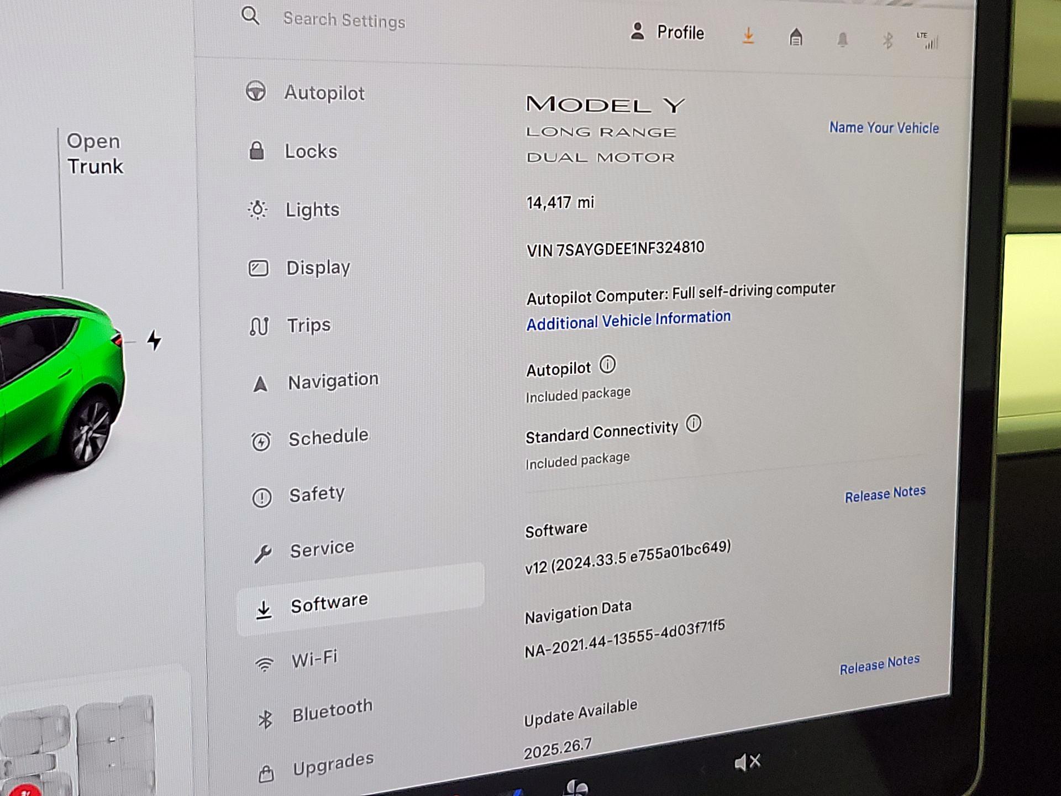Click the Trips route icon
The width and height of the screenshot is (1061, 796).
(259, 326)
